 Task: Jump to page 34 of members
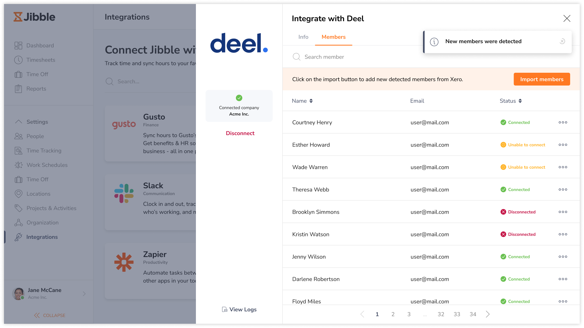click(x=473, y=314)
